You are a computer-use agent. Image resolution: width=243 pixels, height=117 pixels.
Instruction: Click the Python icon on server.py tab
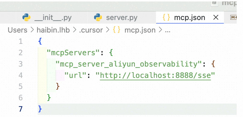click(x=98, y=17)
